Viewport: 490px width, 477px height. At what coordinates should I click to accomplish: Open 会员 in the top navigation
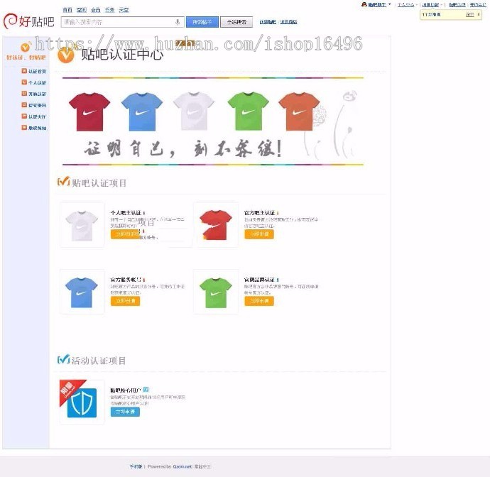[96, 10]
